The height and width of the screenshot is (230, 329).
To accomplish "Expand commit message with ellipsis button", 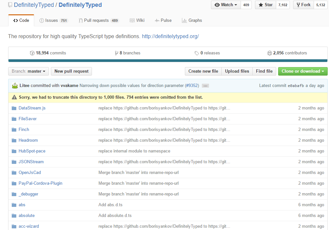I will (205, 86).
